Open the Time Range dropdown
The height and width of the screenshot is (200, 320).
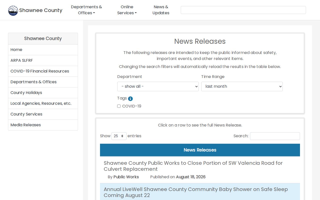[x=242, y=86]
